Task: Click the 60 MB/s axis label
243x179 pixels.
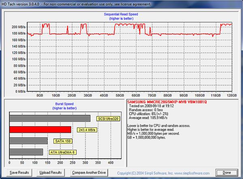Action: (19, 72)
